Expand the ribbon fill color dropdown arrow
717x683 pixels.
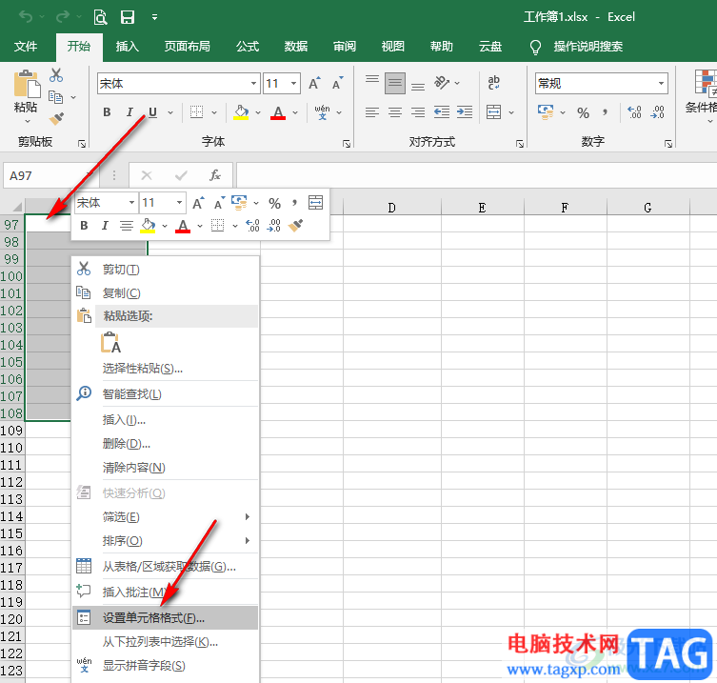click(x=258, y=112)
